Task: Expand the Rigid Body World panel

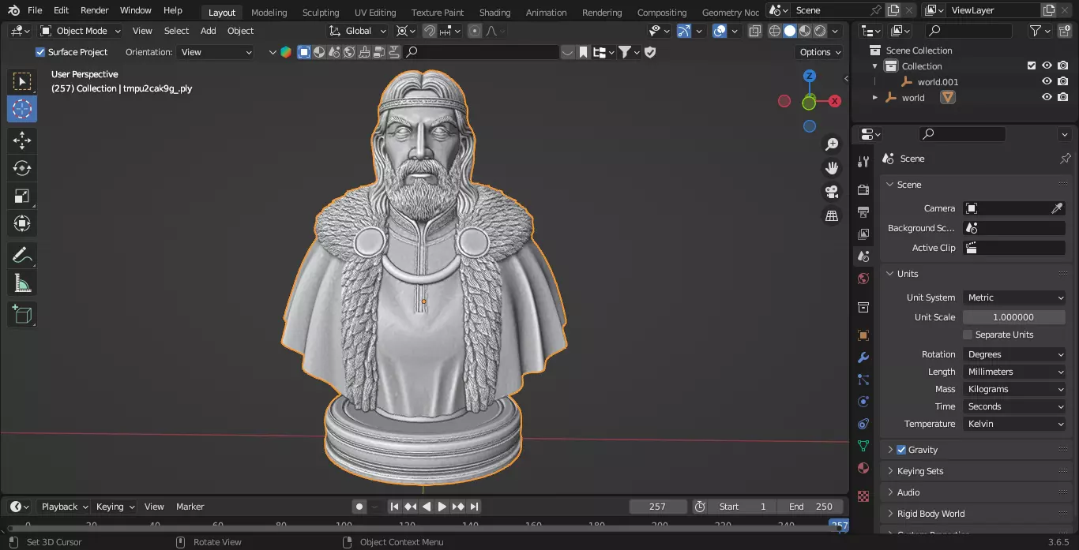Action: coord(976,514)
